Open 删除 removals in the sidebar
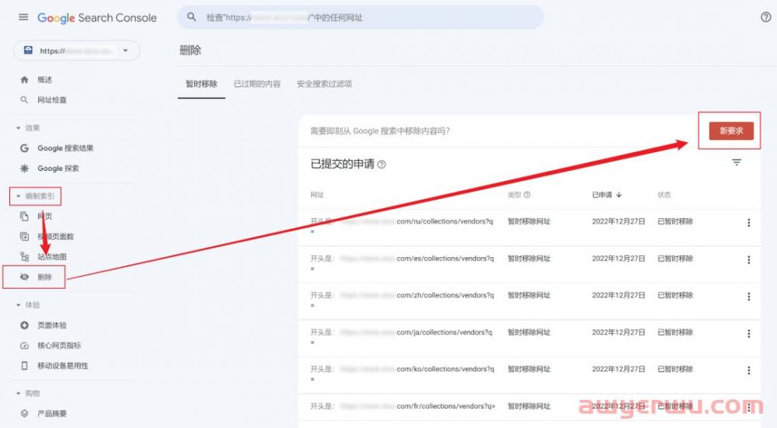 [45, 277]
